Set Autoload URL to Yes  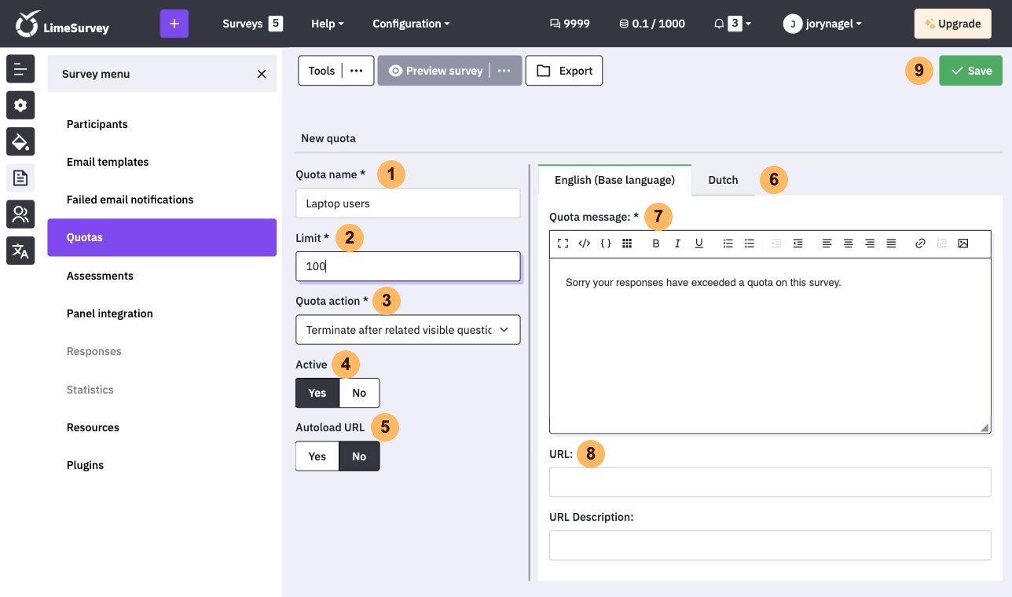point(317,456)
